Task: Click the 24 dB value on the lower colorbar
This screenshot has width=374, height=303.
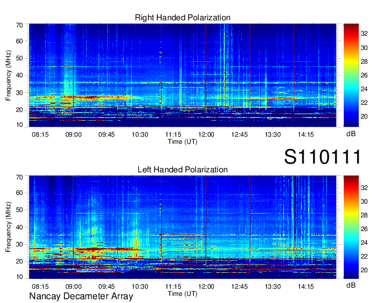Action: 364,243
